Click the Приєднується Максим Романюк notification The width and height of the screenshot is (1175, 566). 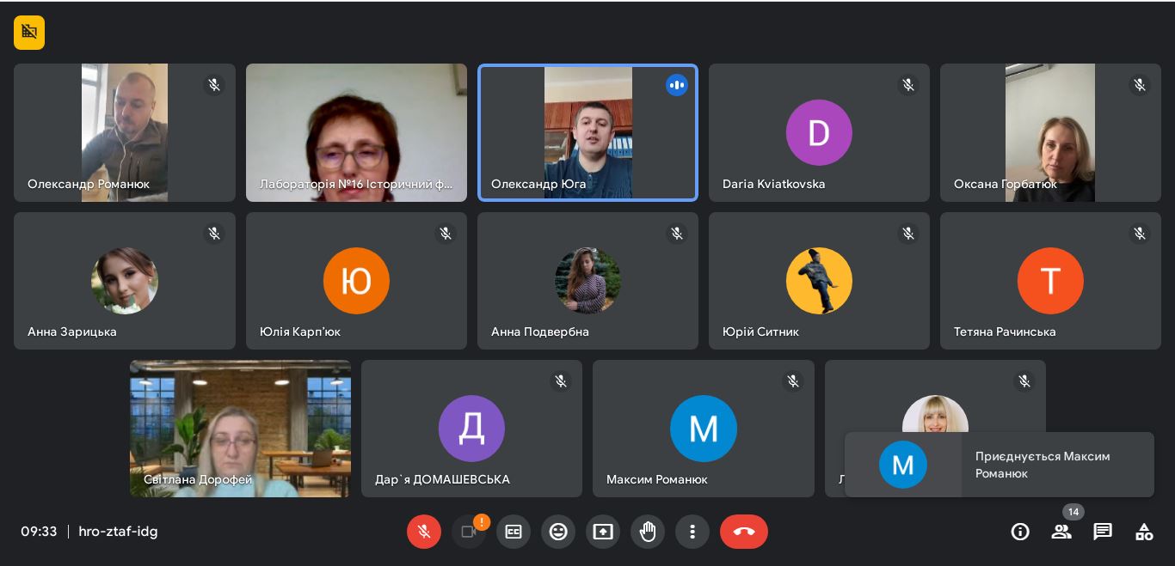click(1000, 465)
